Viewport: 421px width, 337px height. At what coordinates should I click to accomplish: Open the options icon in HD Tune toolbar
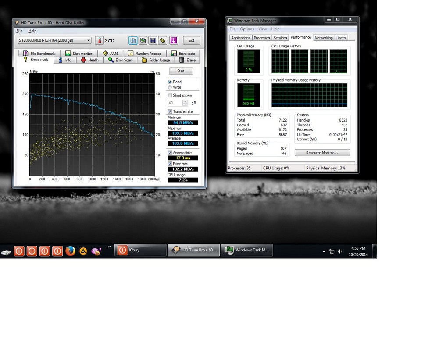click(x=163, y=40)
